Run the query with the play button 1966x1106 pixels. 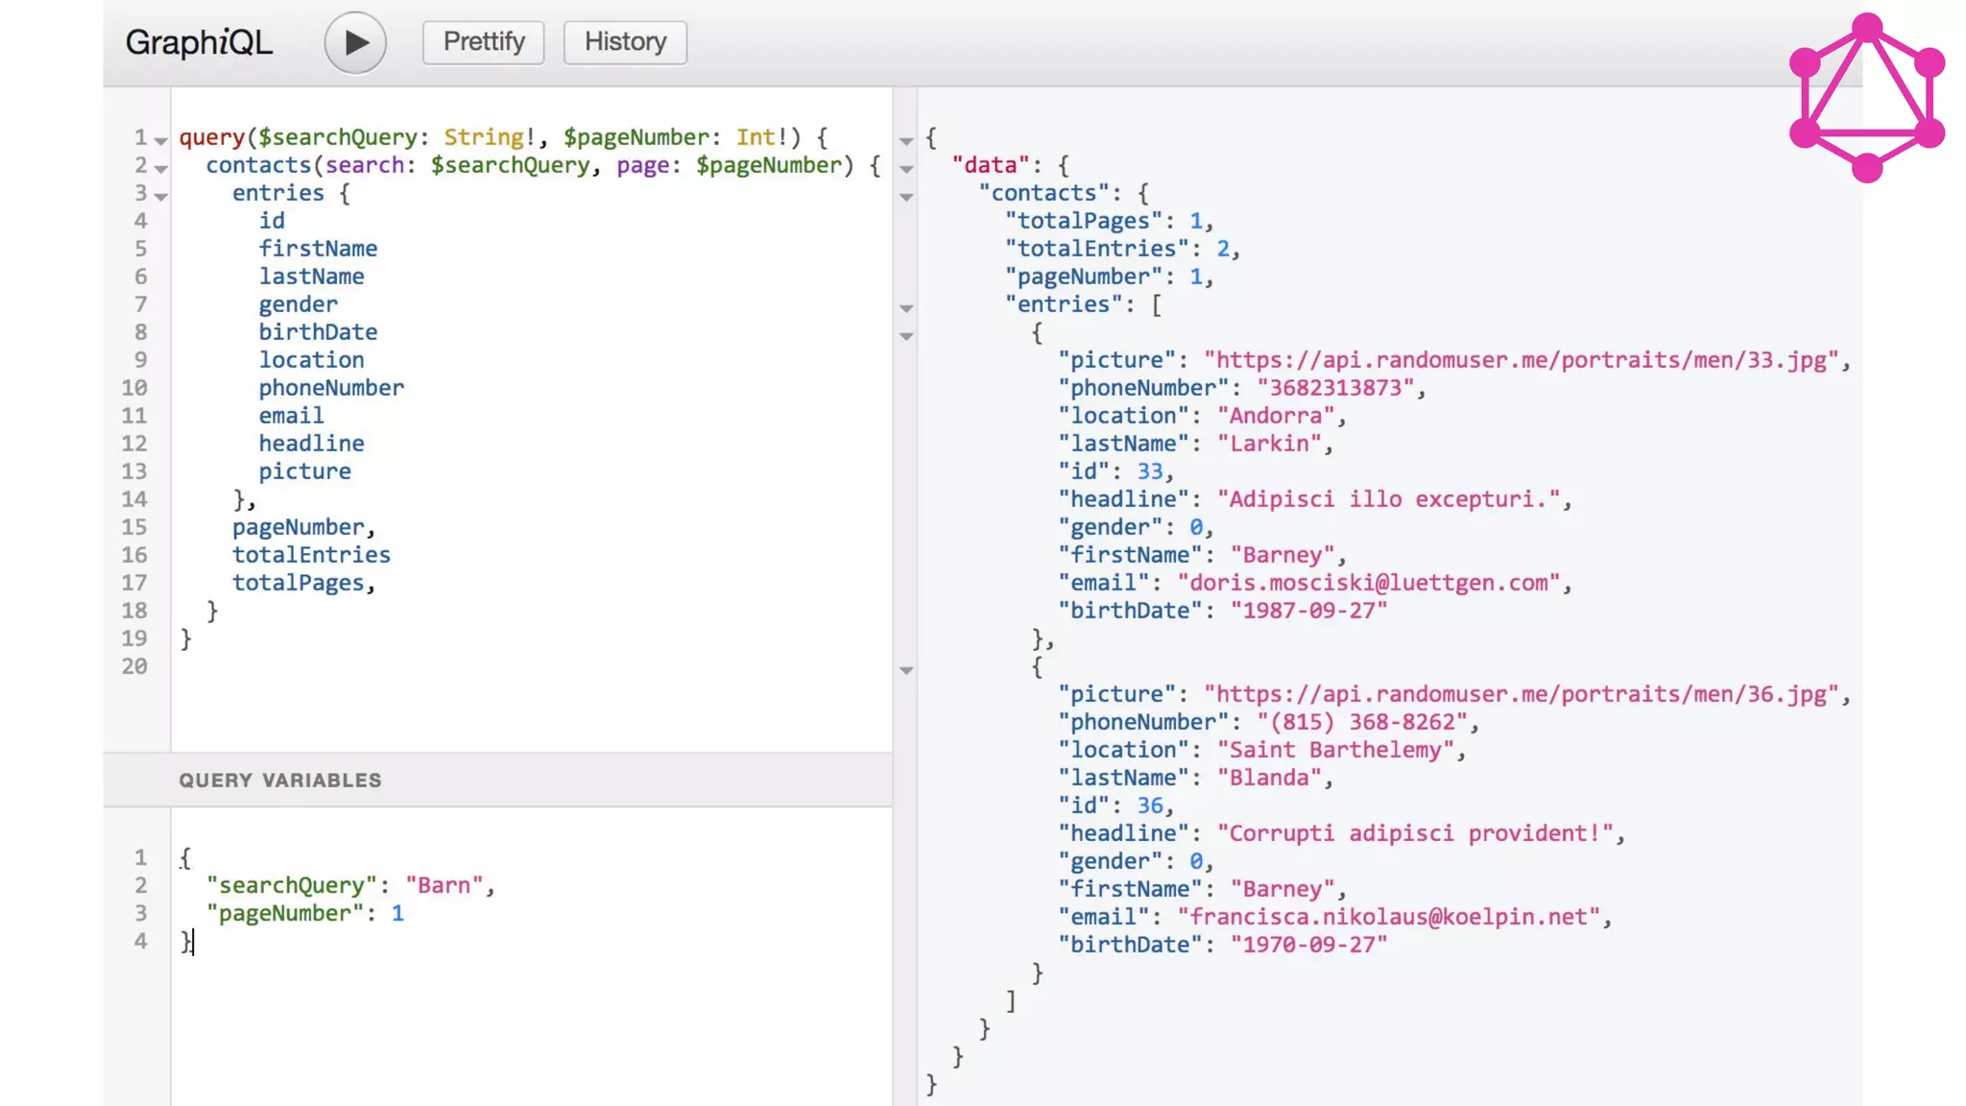[x=355, y=42]
